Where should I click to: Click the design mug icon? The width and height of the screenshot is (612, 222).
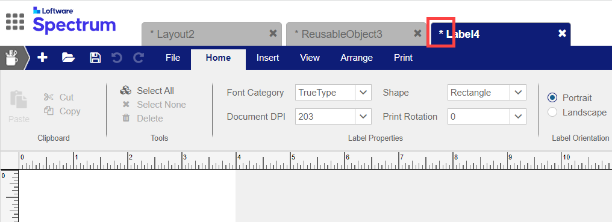pyautogui.click(x=11, y=58)
